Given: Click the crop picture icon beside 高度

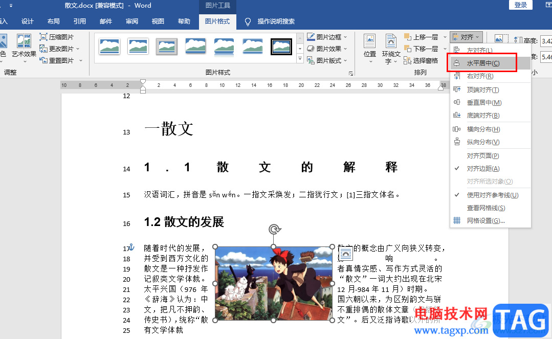Looking at the screenshot, I should (x=501, y=39).
